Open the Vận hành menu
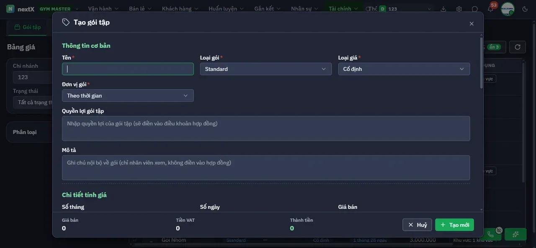 (x=103, y=9)
